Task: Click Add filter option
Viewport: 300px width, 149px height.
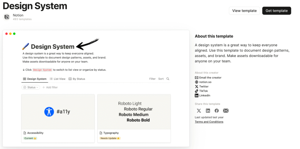Action: coord(50,87)
